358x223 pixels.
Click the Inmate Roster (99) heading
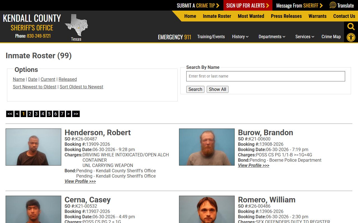click(39, 55)
